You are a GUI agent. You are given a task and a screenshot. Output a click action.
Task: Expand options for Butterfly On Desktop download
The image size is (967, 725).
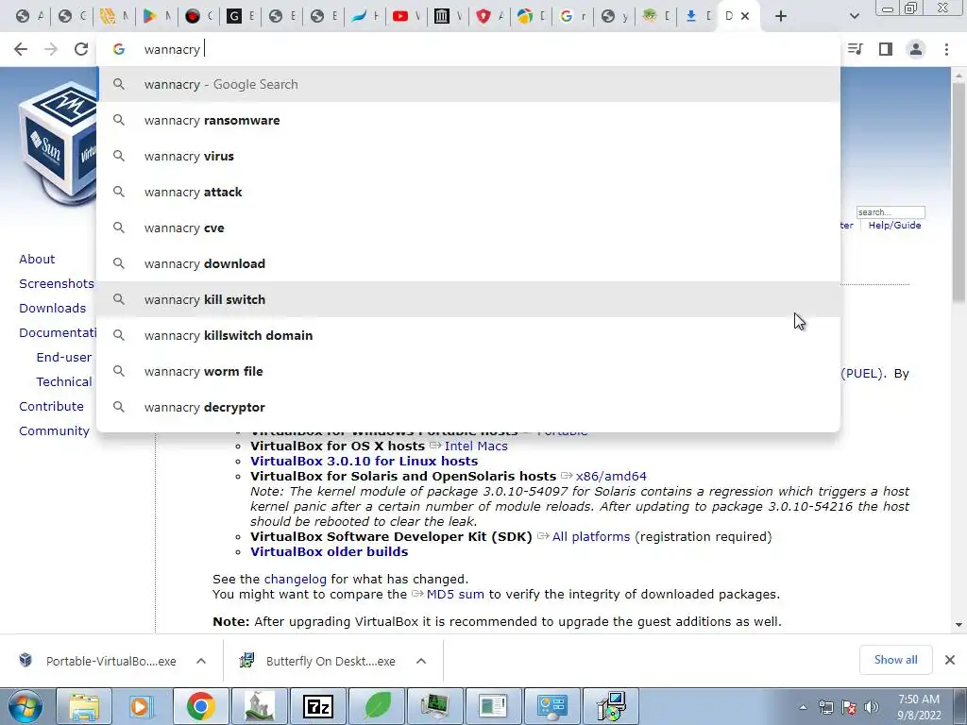(421, 661)
